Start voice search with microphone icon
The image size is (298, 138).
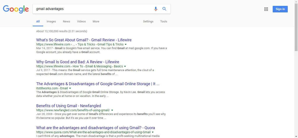(156, 9)
